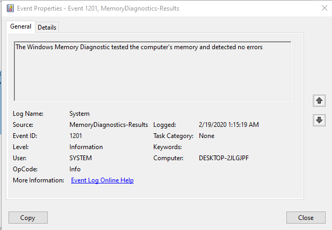
Task: Select the Level value Information
Action: (86, 147)
